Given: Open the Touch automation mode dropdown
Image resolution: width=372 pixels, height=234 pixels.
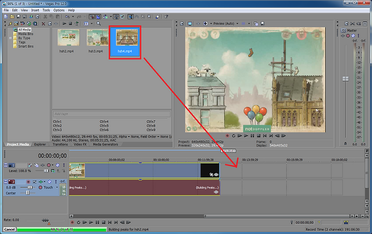Looking at the screenshot, I should point(57,188).
